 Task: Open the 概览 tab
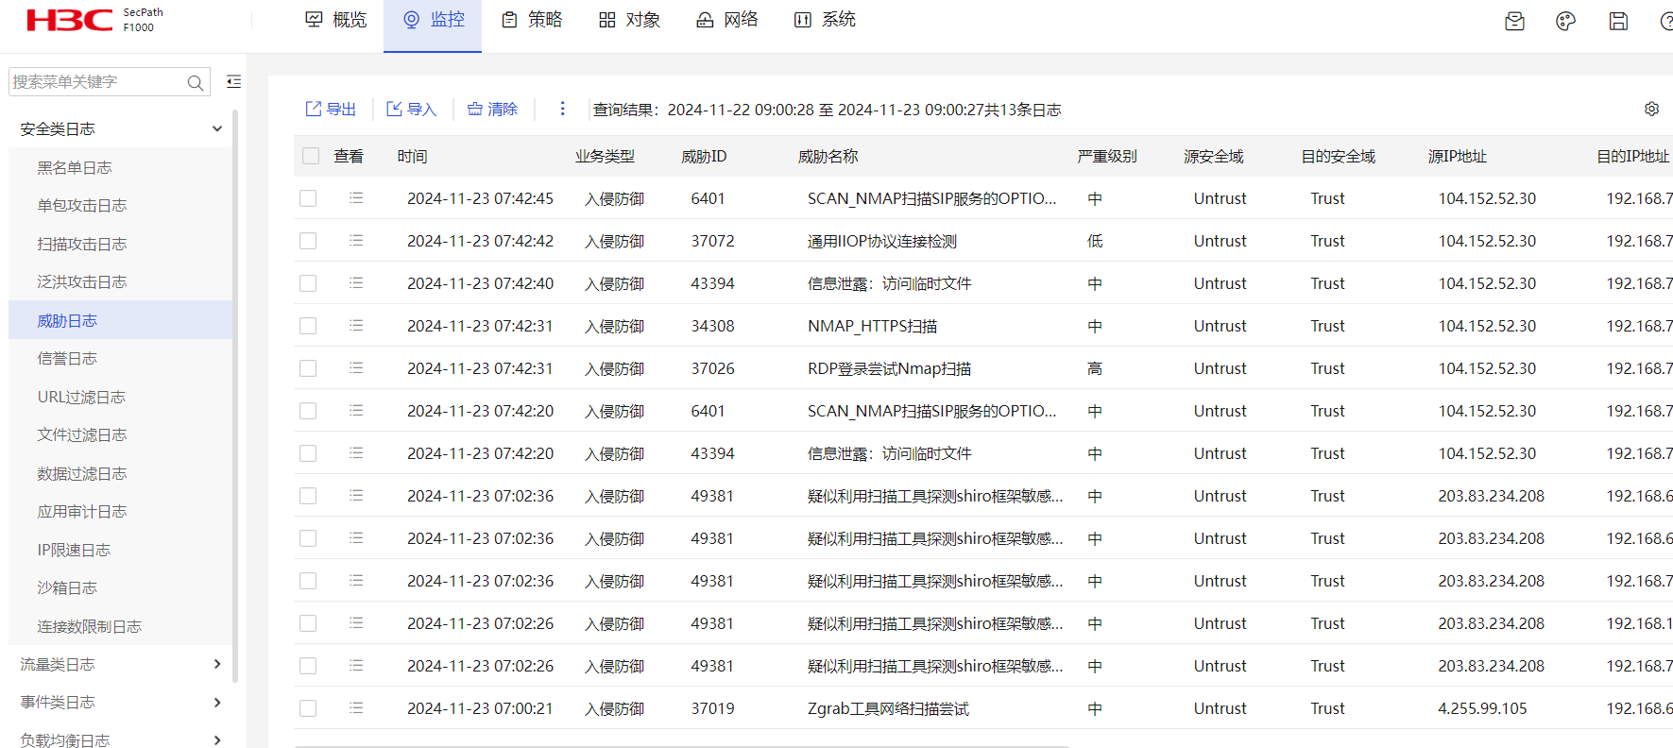[336, 20]
